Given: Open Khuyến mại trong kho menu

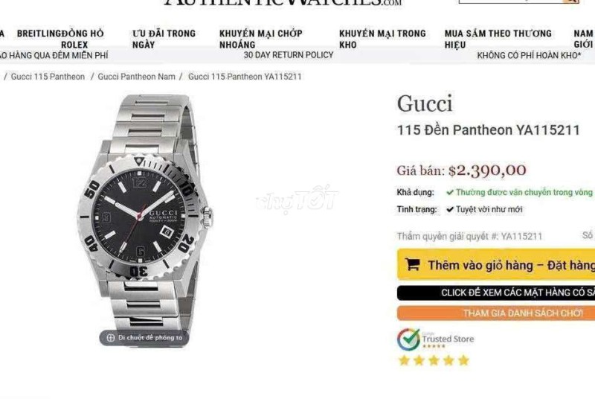Looking at the screenshot, I should click(x=382, y=39).
